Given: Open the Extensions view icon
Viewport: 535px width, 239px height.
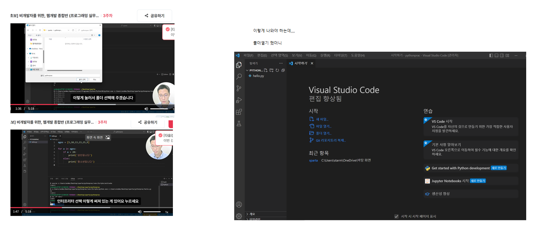Looking at the screenshot, I should point(239,112).
